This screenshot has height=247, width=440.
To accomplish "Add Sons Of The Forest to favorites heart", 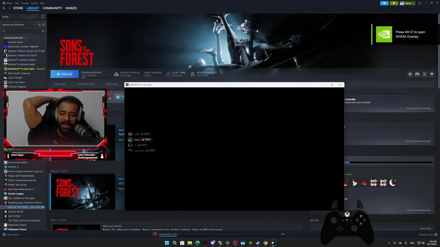I will point(432,74).
